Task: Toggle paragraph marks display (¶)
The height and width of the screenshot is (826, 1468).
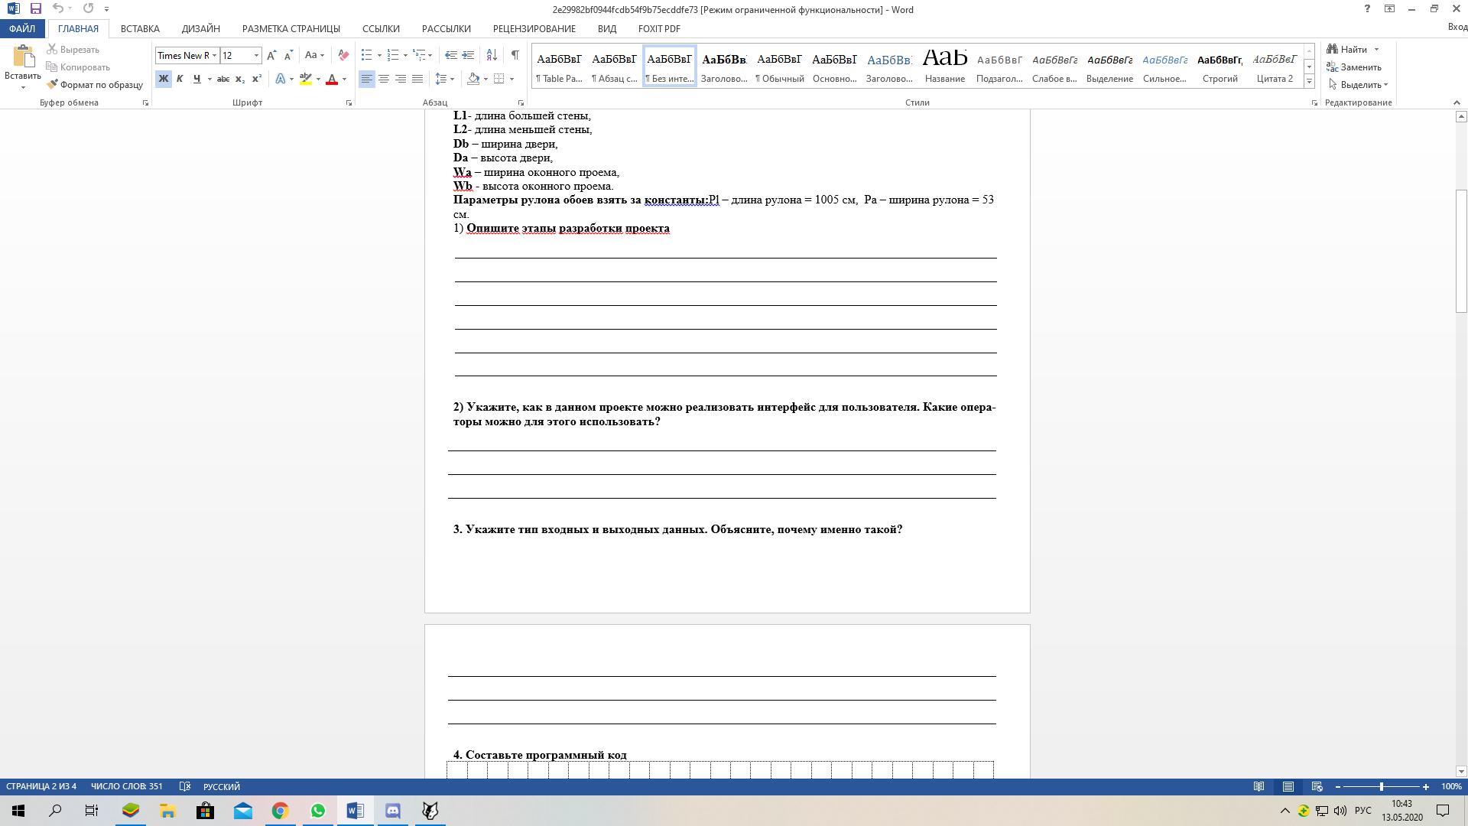Action: [x=515, y=55]
